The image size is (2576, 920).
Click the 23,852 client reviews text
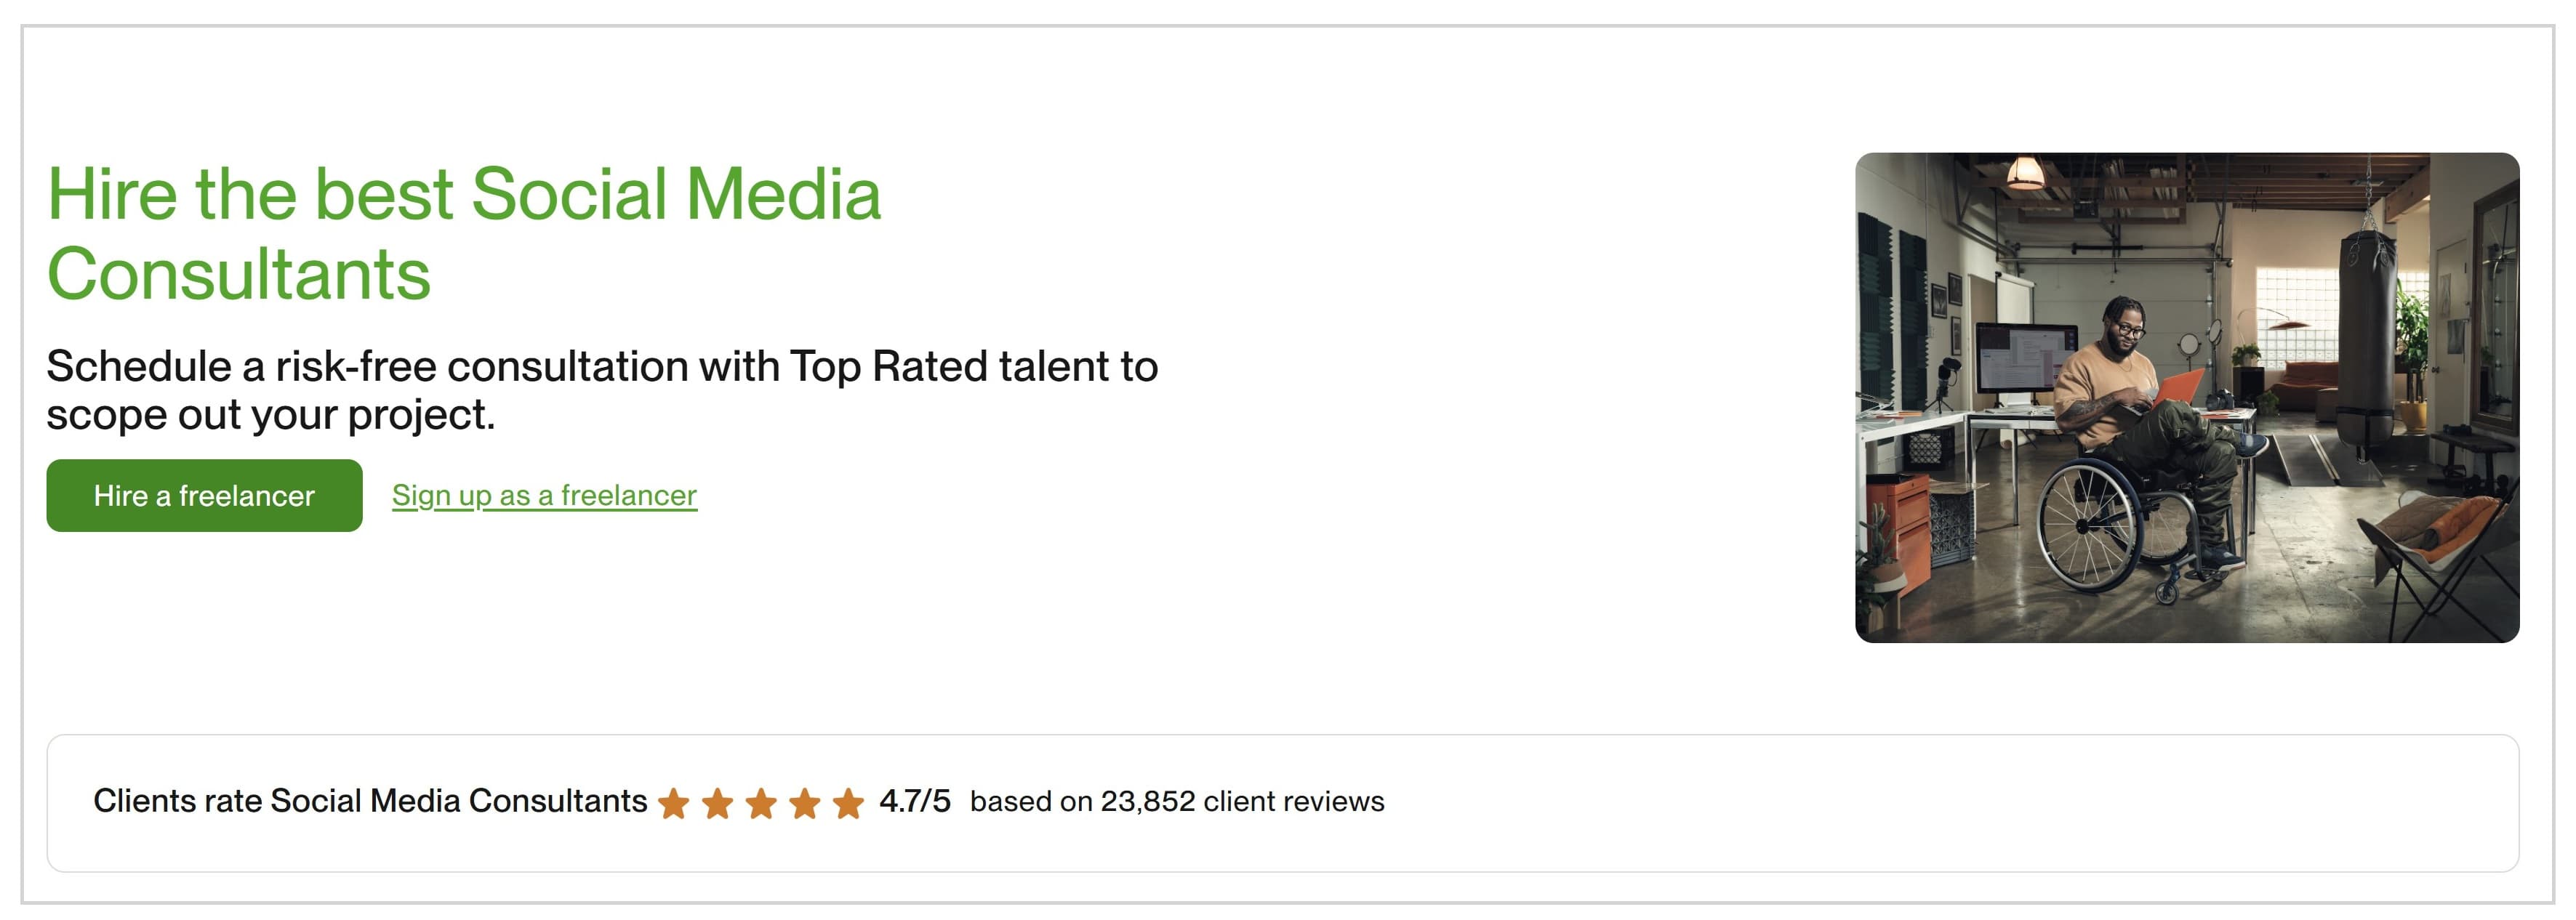pos(1242,801)
